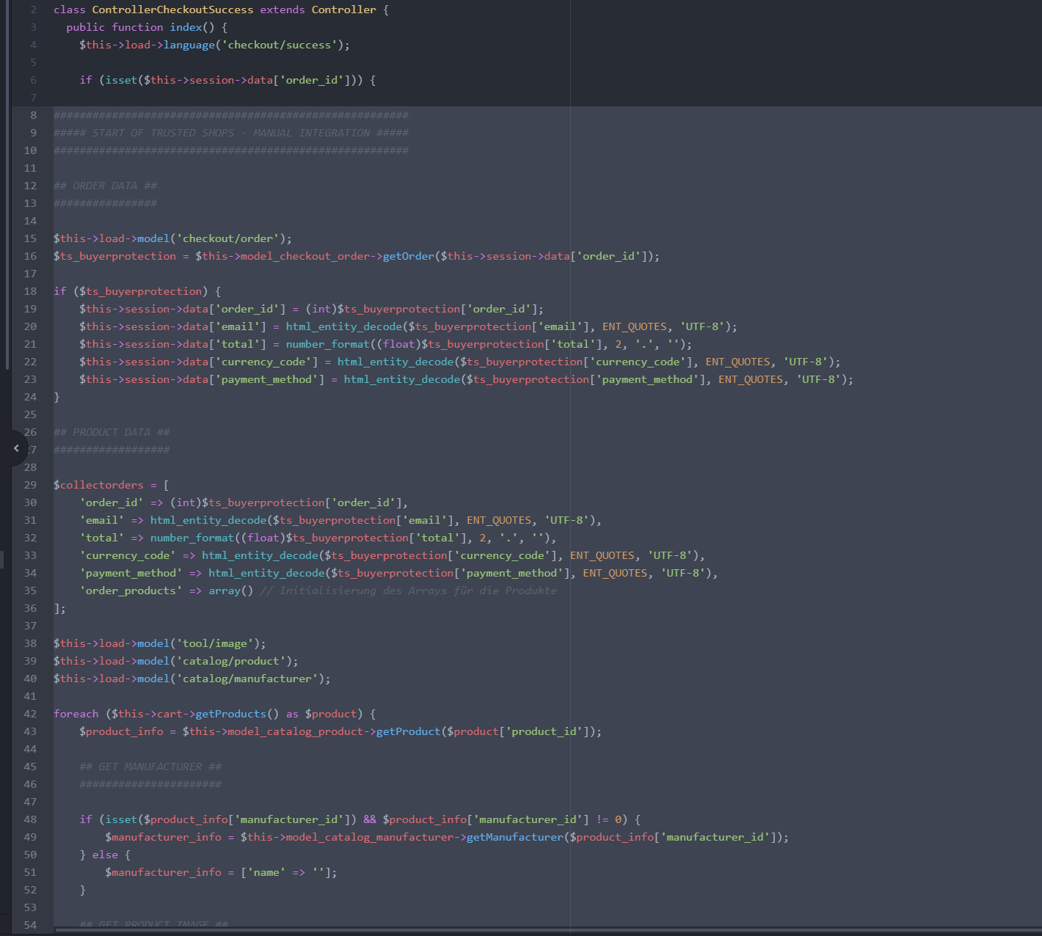Click '$collectorders' variable on line 29
Screen dimensions: 1042x936
[98, 485]
